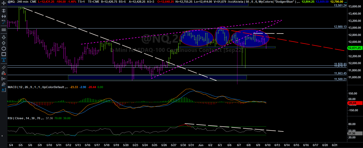Click the gray RSI value marker 37.36
The width and height of the screenshot is (363, 148).
355,133
